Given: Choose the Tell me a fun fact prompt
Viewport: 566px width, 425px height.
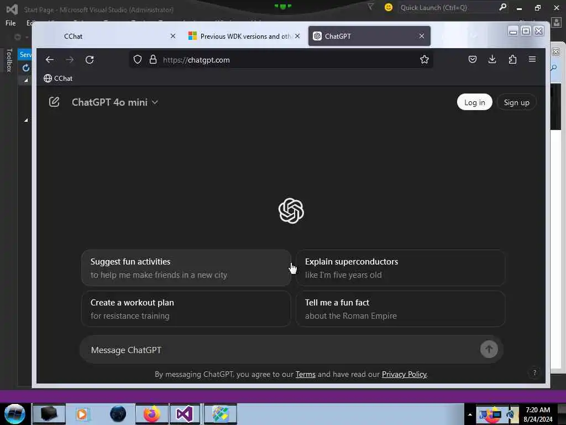Looking at the screenshot, I should [x=400, y=309].
